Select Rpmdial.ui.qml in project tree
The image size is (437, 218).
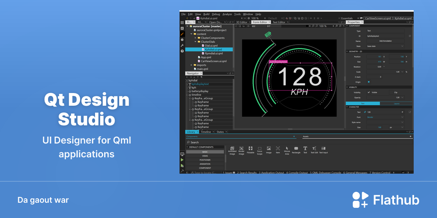(x=214, y=53)
